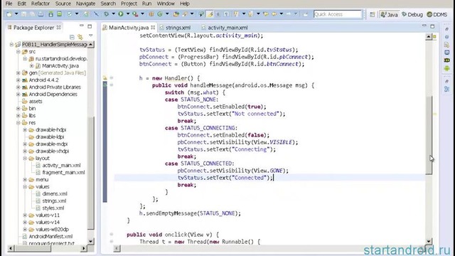Click the New file toolbar icon
455x256 pixels.
tap(9, 14)
